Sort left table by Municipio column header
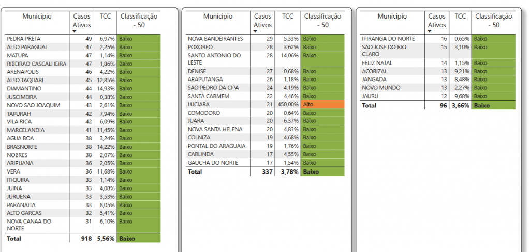The image size is (530, 252). (x=37, y=17)
